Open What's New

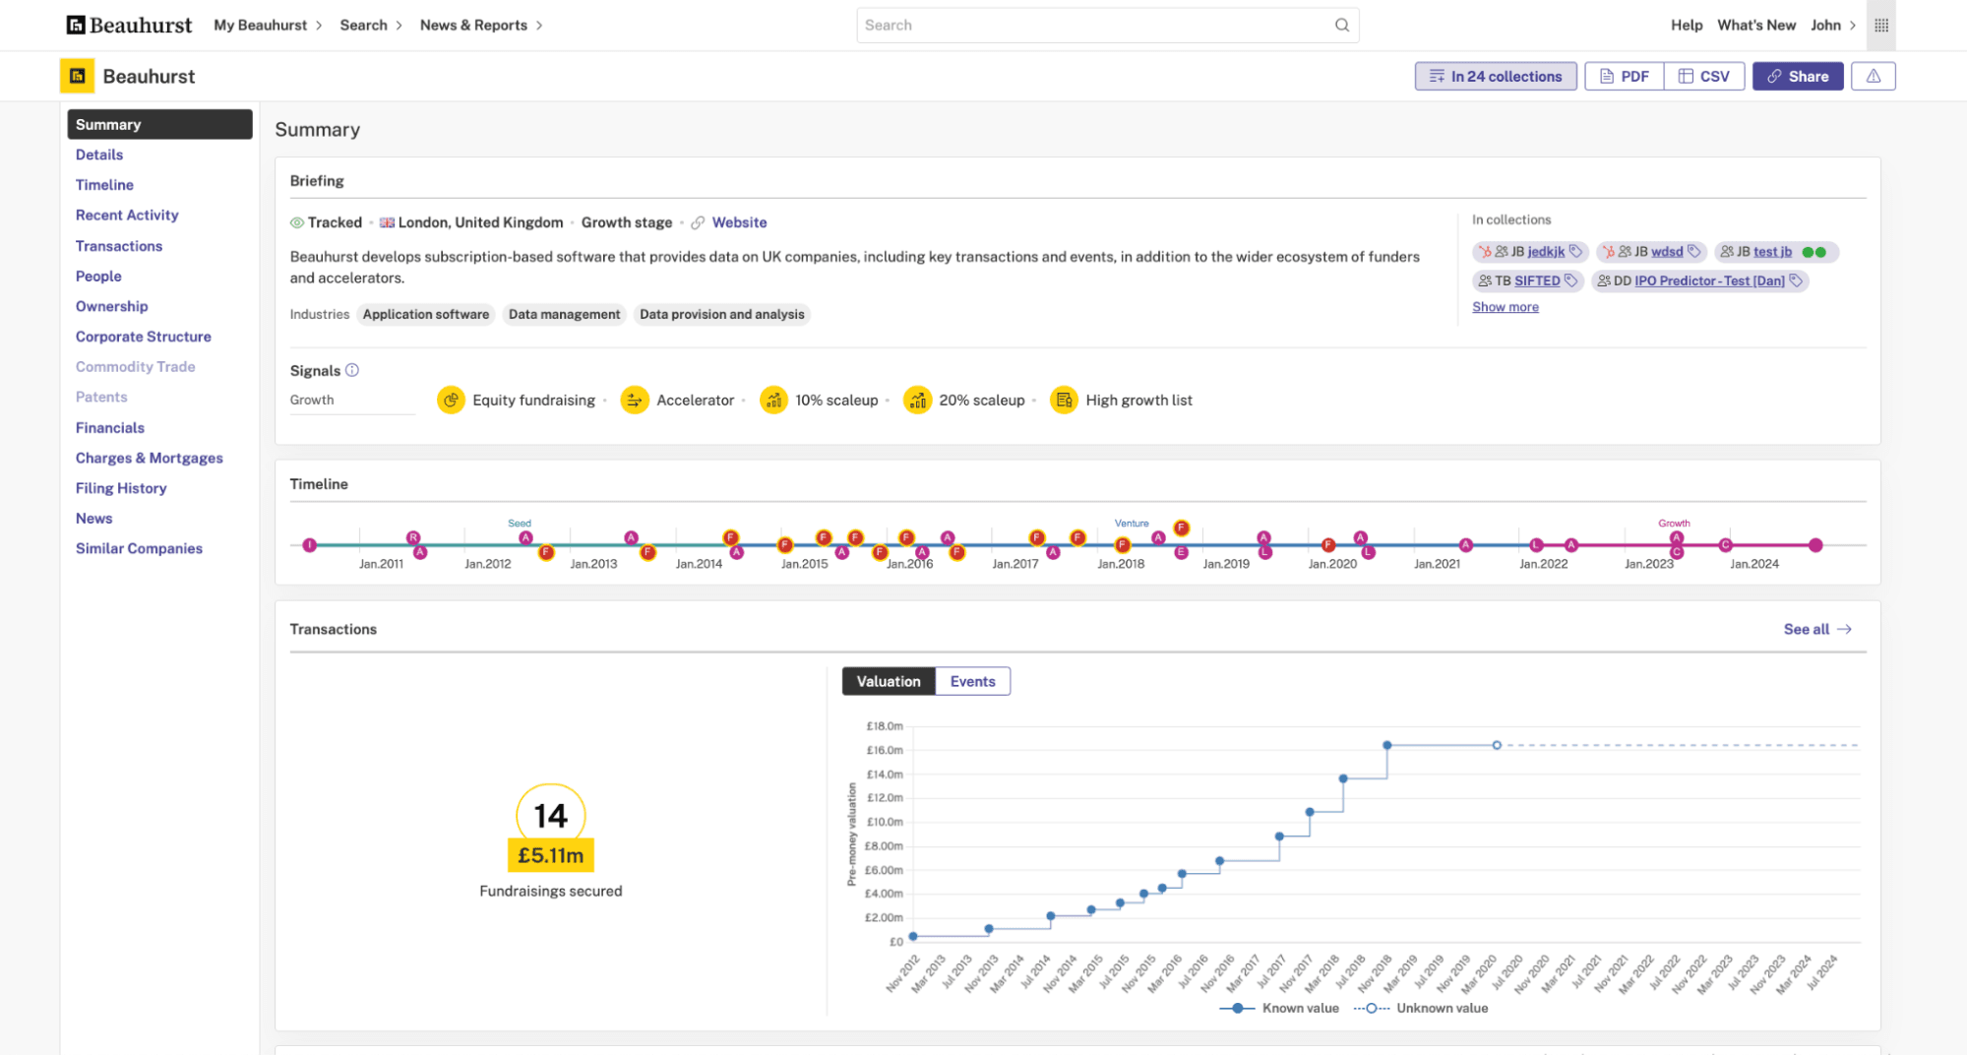(x=1755, y=25)
